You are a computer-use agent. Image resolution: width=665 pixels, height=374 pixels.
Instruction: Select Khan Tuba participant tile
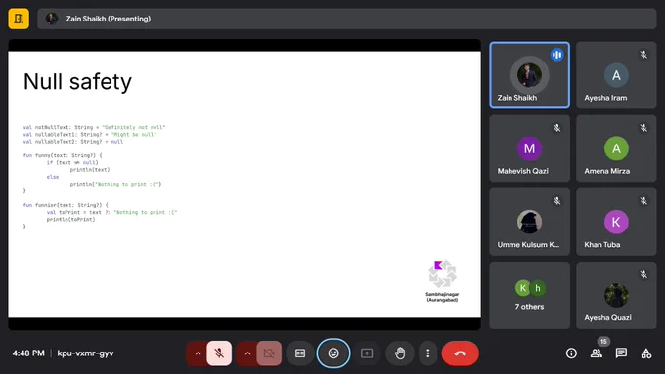[x=616, y=222]
